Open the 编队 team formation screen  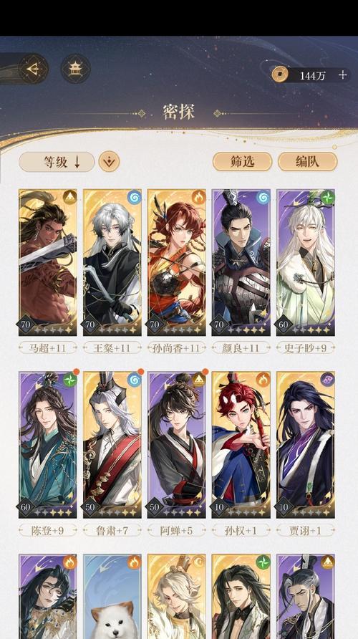coord(307,162)
